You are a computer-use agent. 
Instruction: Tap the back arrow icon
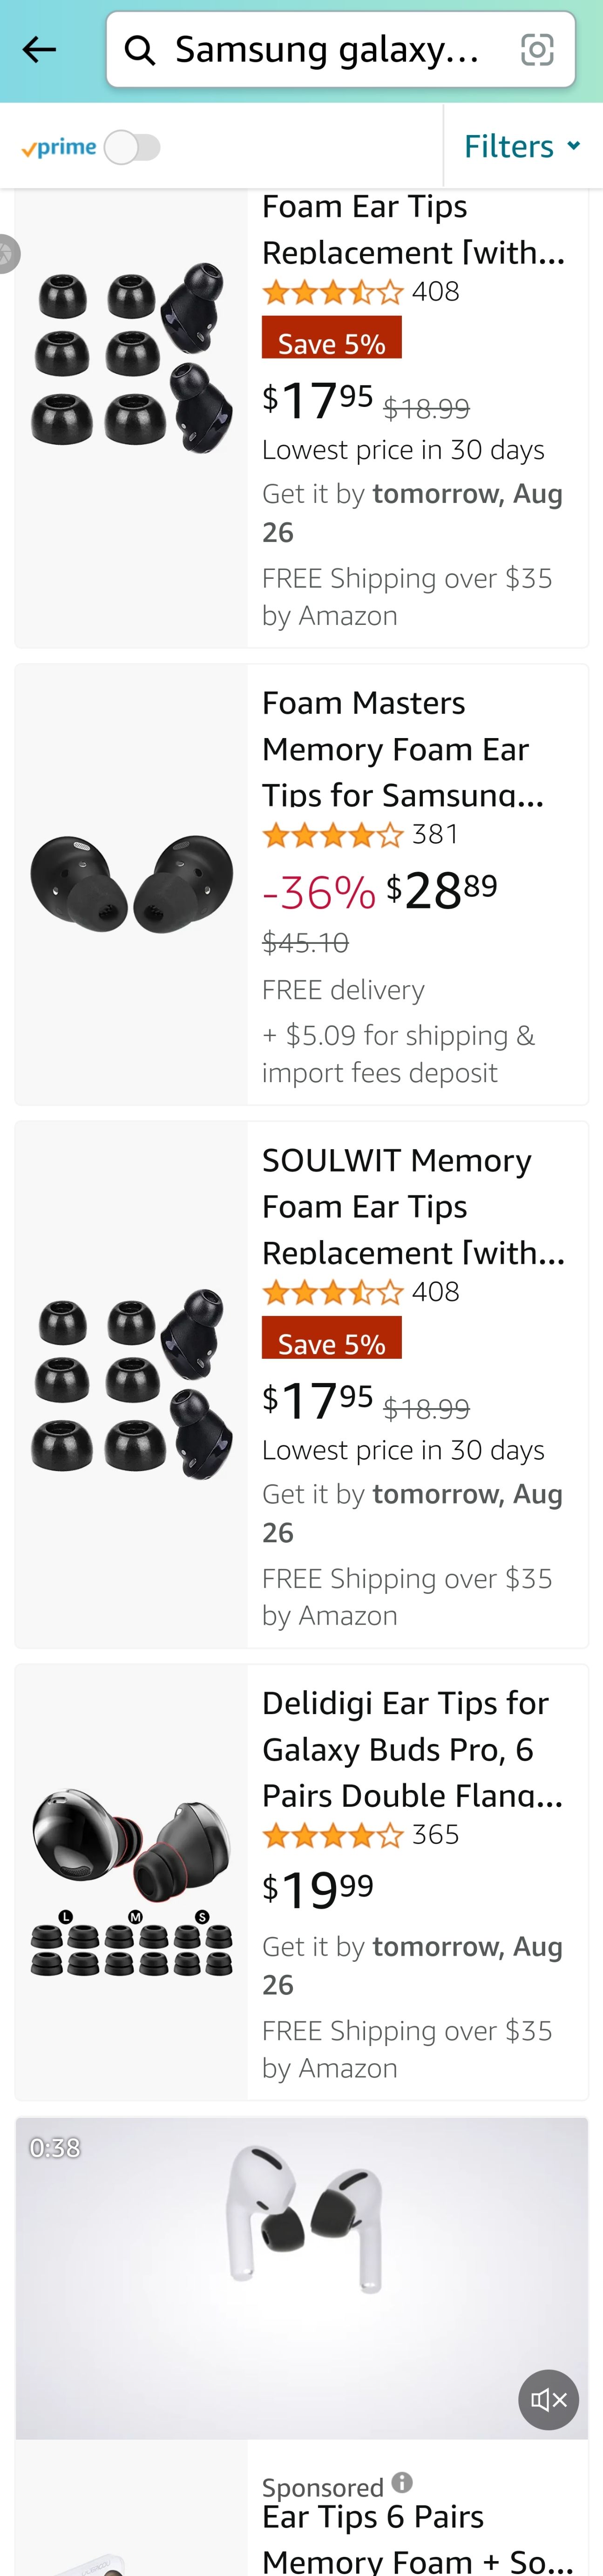pyautogui.click(x=39, y=49)
